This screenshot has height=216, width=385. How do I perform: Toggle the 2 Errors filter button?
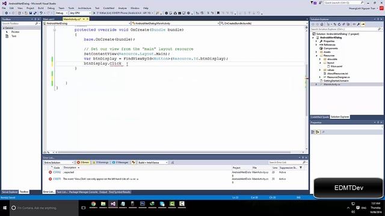pyautogui.click(x=83, y=163)
